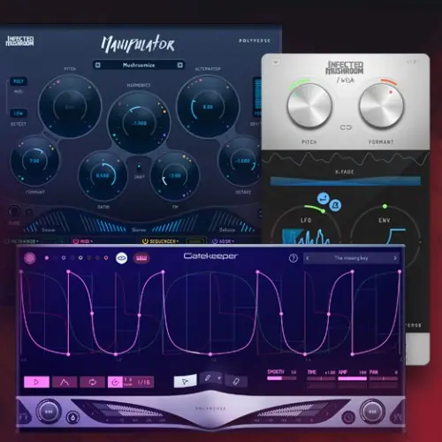Open the Manipulator SEQUENCER tab

pyautogui.click(x=164, y=241)
